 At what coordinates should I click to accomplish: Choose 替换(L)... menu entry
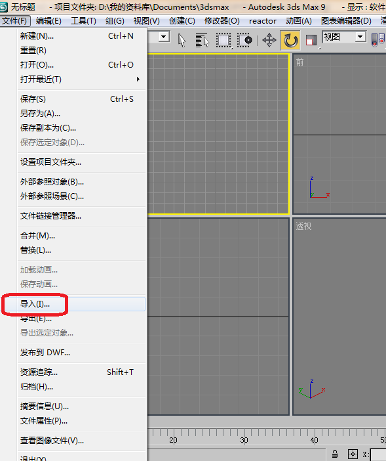[81, 250]
